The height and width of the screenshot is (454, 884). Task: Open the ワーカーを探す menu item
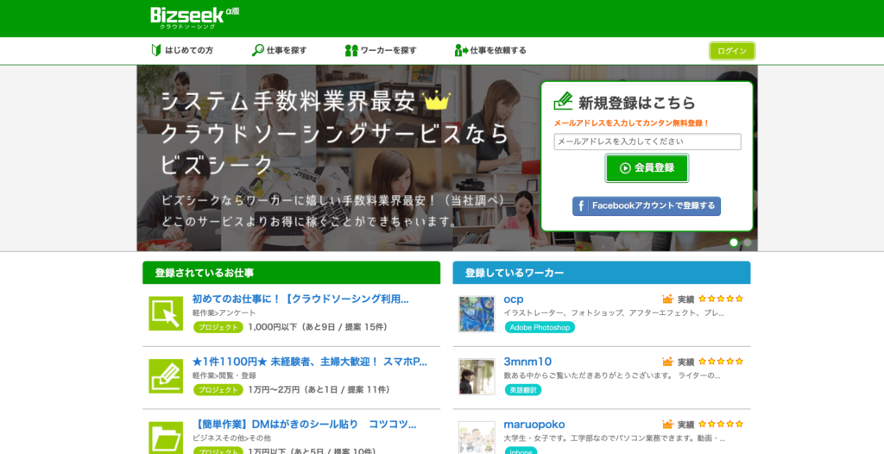tap(381, 50)
